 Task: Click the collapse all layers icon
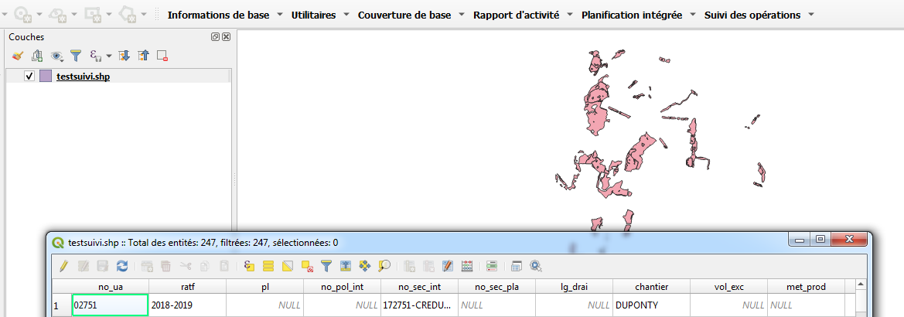143,56
